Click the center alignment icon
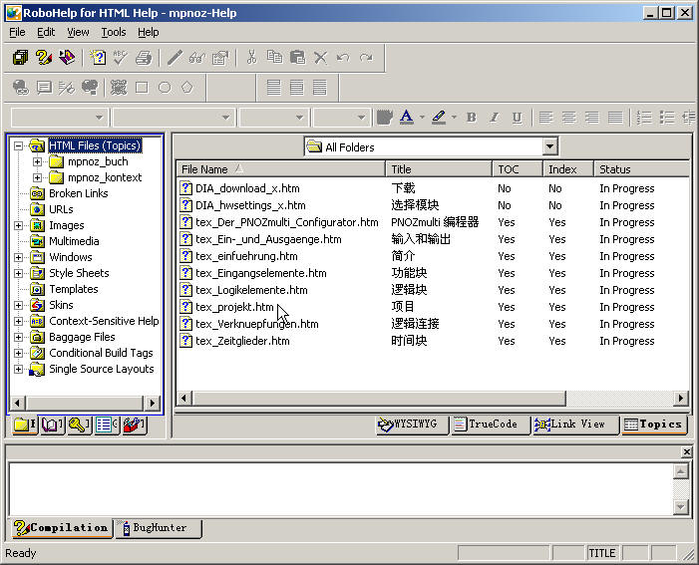699x565 pixels. pos(568,118)
